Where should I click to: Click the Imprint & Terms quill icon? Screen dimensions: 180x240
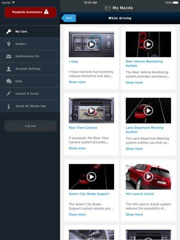point(8,93)
